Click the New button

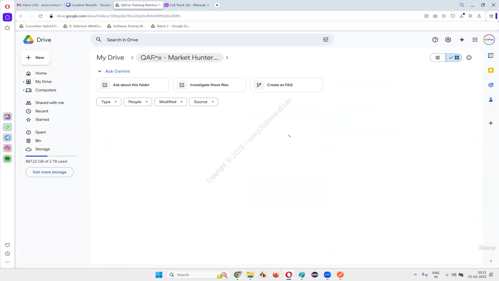35,58
